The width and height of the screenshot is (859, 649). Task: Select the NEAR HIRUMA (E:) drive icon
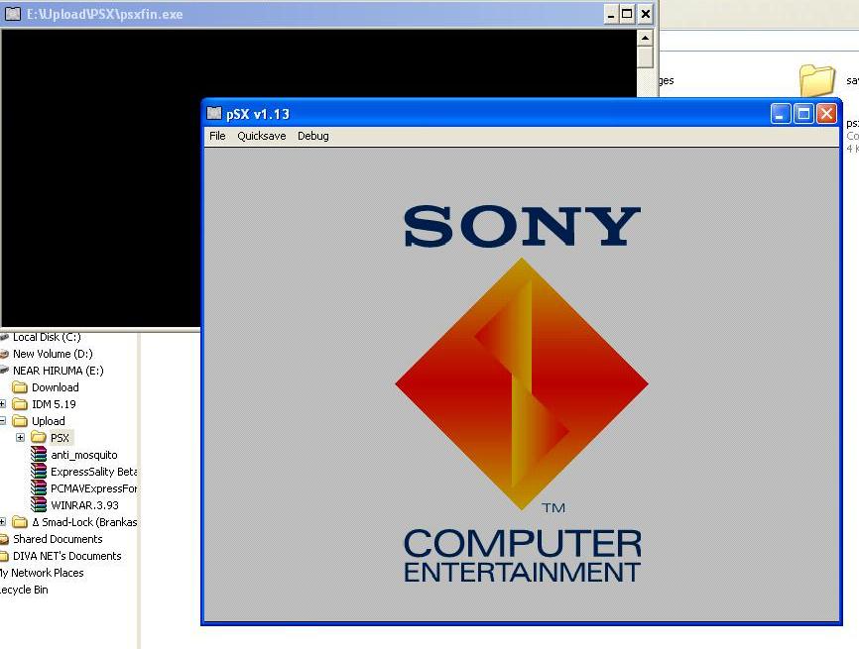(60, 371)
